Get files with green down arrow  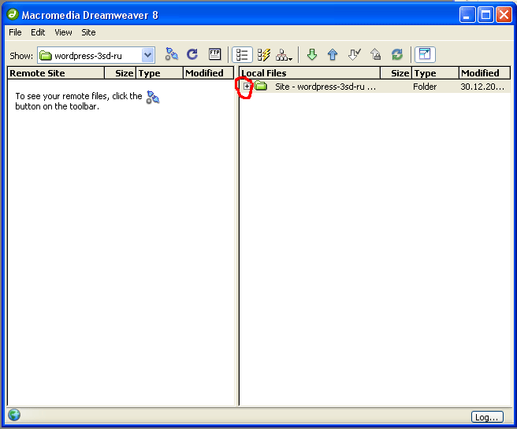click(x=312, y=54)
